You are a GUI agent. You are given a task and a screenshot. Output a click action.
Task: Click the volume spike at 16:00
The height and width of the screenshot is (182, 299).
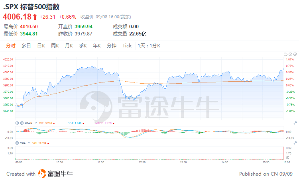[283, 153]
